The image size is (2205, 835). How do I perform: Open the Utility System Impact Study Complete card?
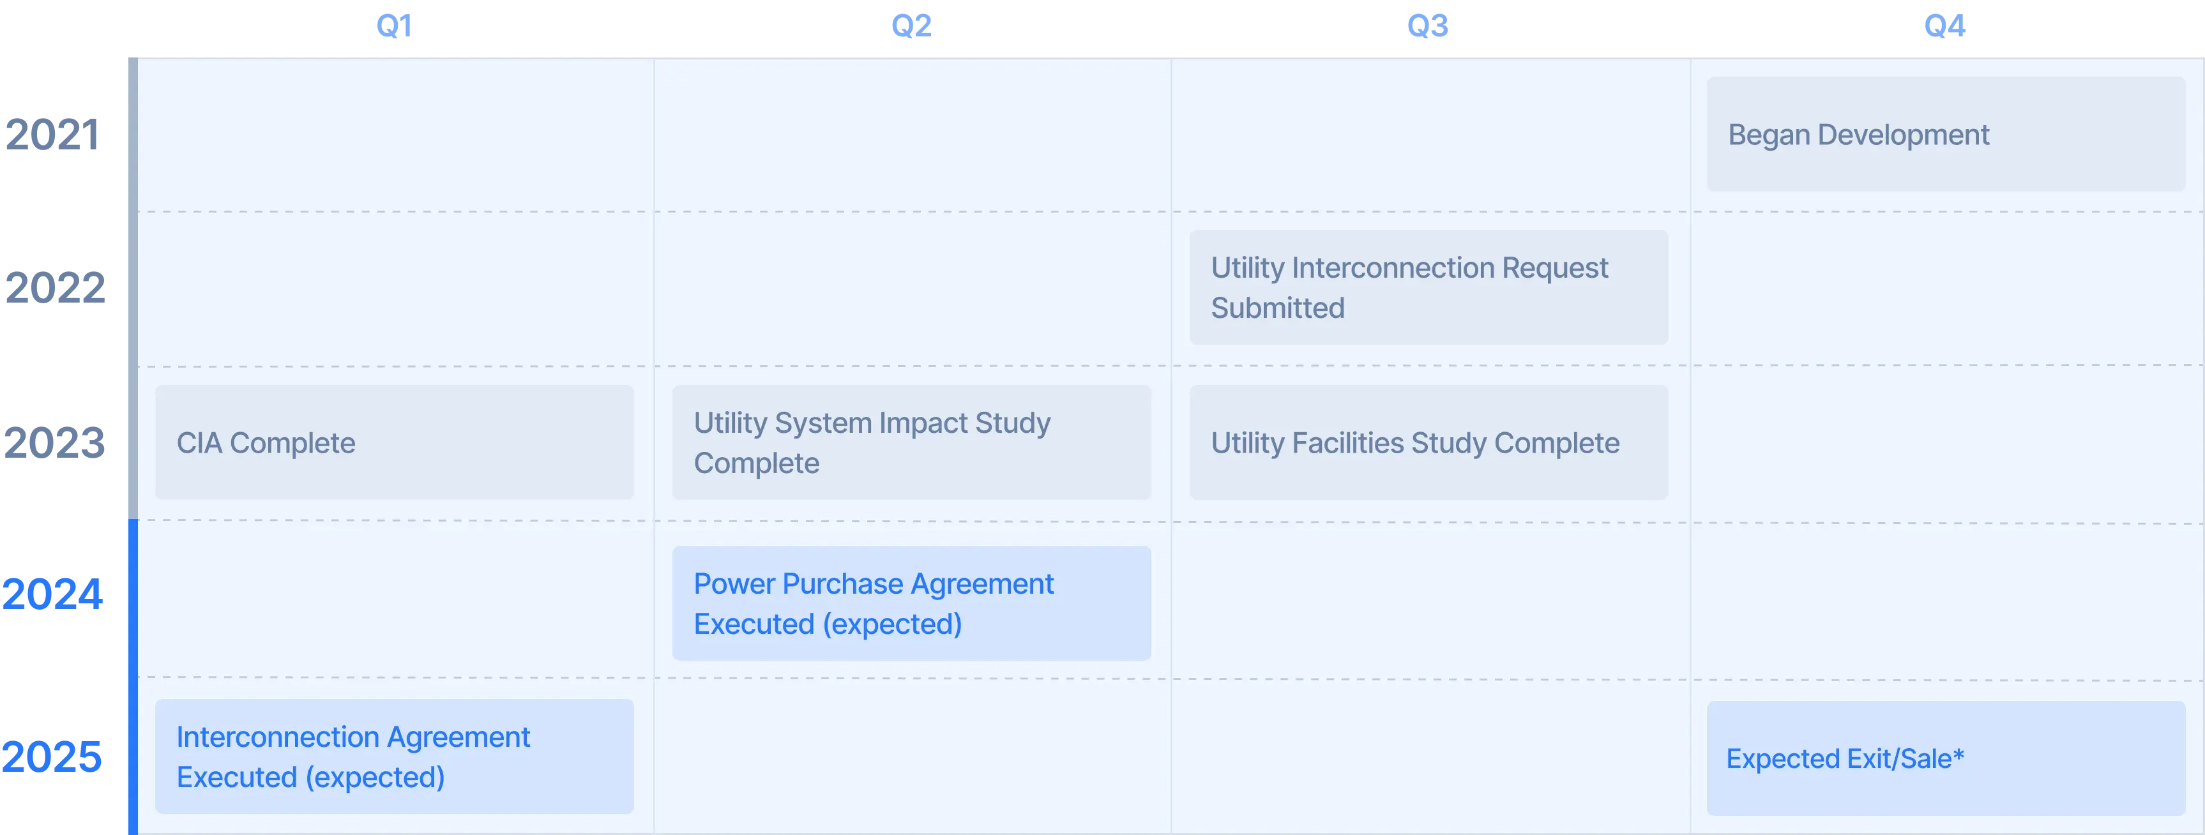[x=911, y=442]
